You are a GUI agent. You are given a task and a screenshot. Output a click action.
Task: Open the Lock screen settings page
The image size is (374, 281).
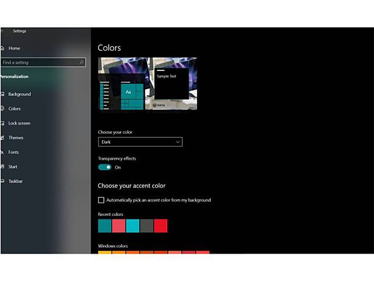tap(19, 123)
